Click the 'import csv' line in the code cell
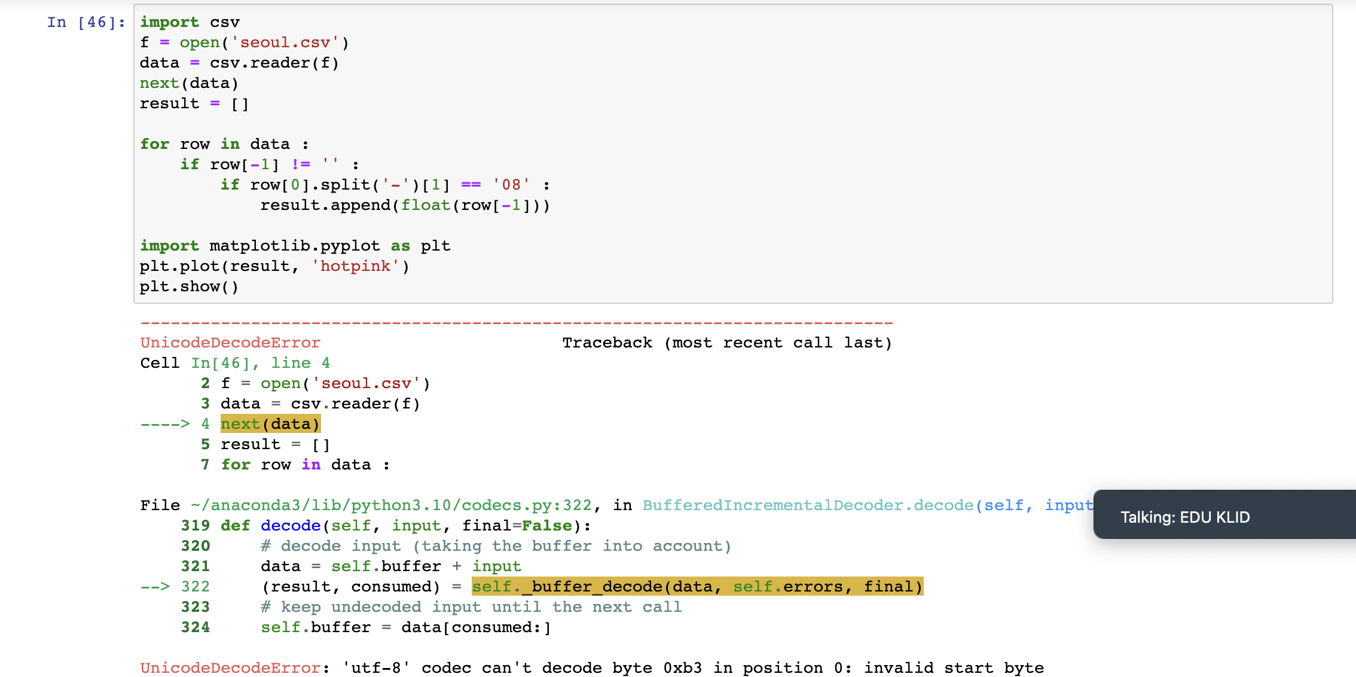 (190, 23)
